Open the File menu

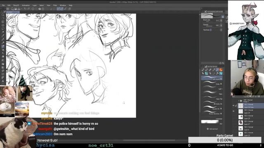(x=3, y=5)
